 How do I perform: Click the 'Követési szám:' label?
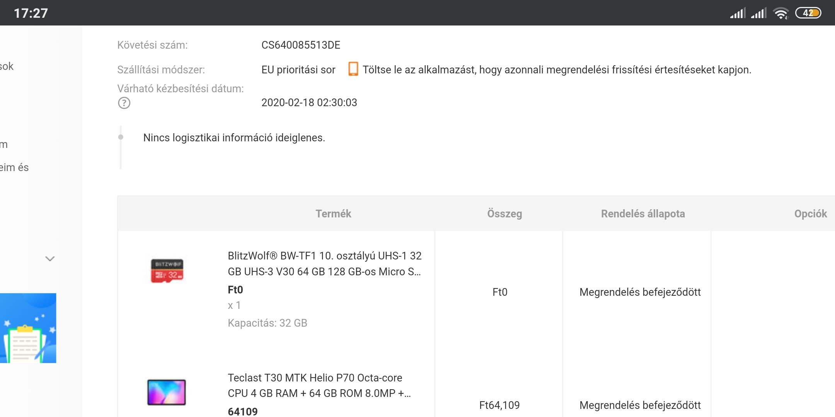tap(152, 45)
